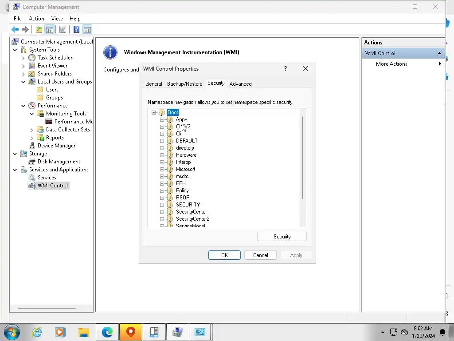The width and height of the screenshot is (454, 341).
Task: Switch to the Advanced tab
Action: pos(240,84)
